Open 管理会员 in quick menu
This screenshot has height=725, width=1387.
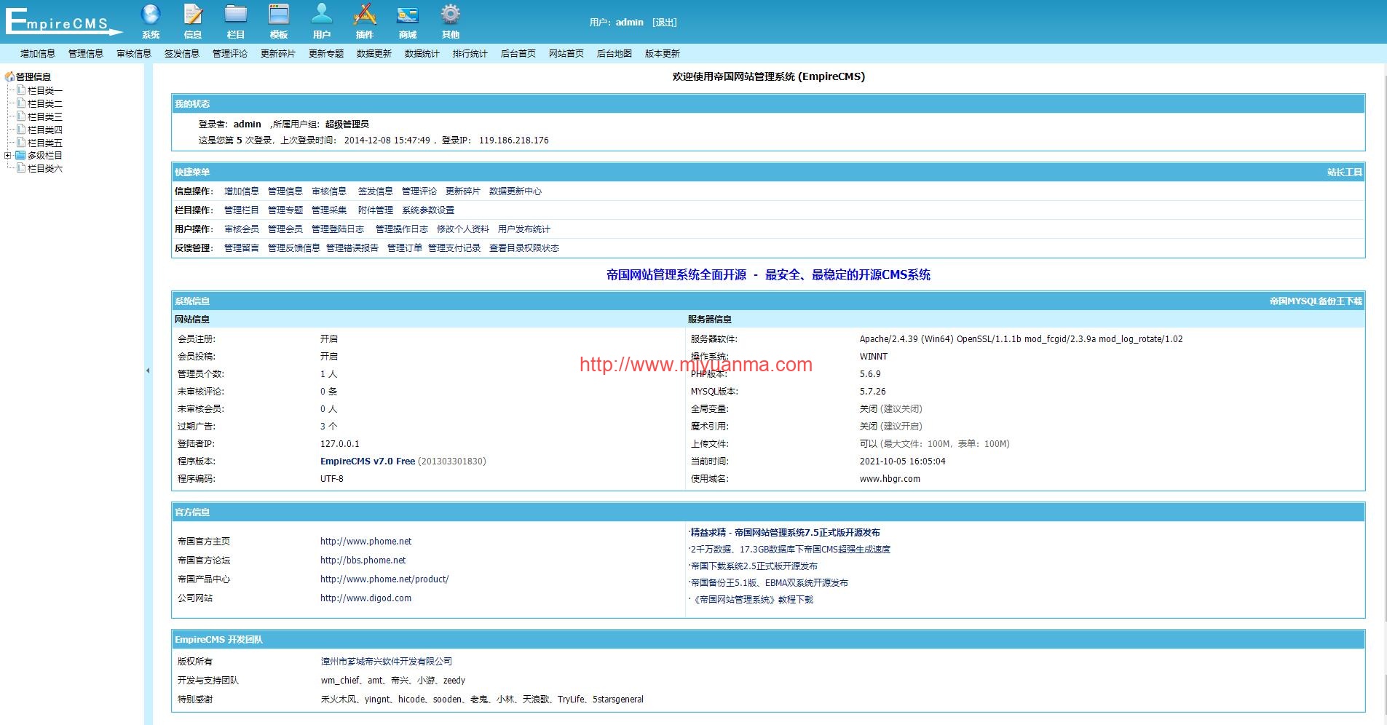pos(285,229)
